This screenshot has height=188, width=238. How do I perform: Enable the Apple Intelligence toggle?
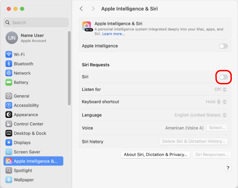point(223,46)
